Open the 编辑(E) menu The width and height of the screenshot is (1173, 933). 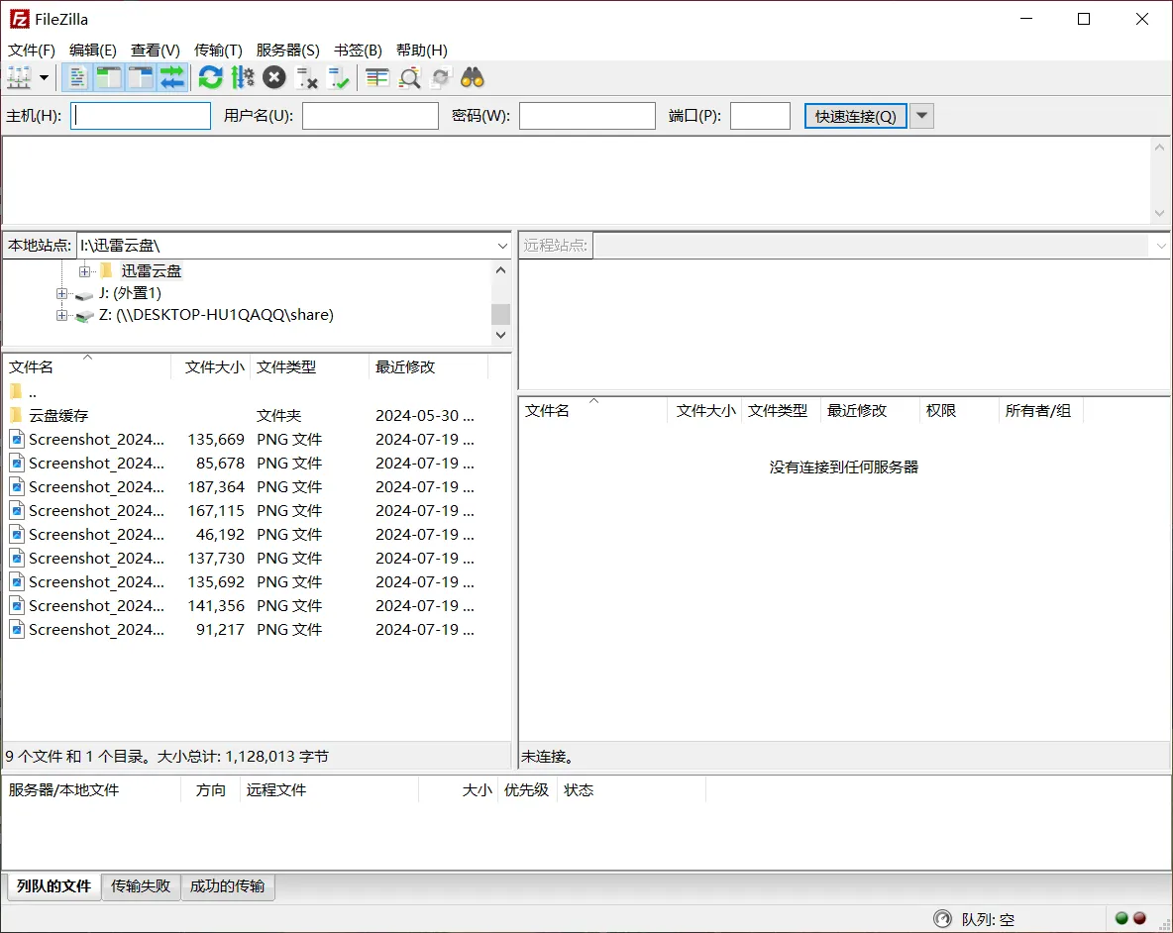(x=93, y=51)
